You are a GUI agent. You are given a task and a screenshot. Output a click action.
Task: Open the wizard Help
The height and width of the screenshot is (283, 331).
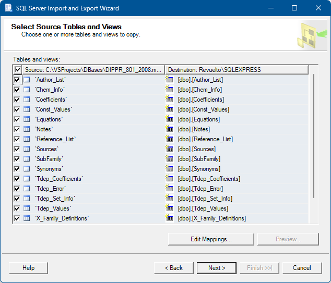[x=29, y=268]
